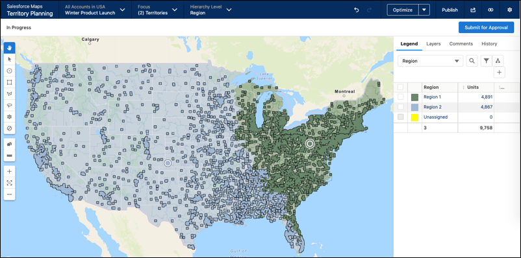
Task: Switch to the History tab
Action: [489, 44]
